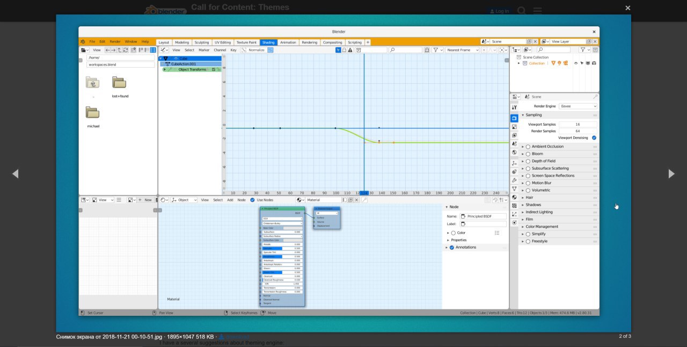Expand the Properties subpanel in Node sidebar

click(448, 240)
